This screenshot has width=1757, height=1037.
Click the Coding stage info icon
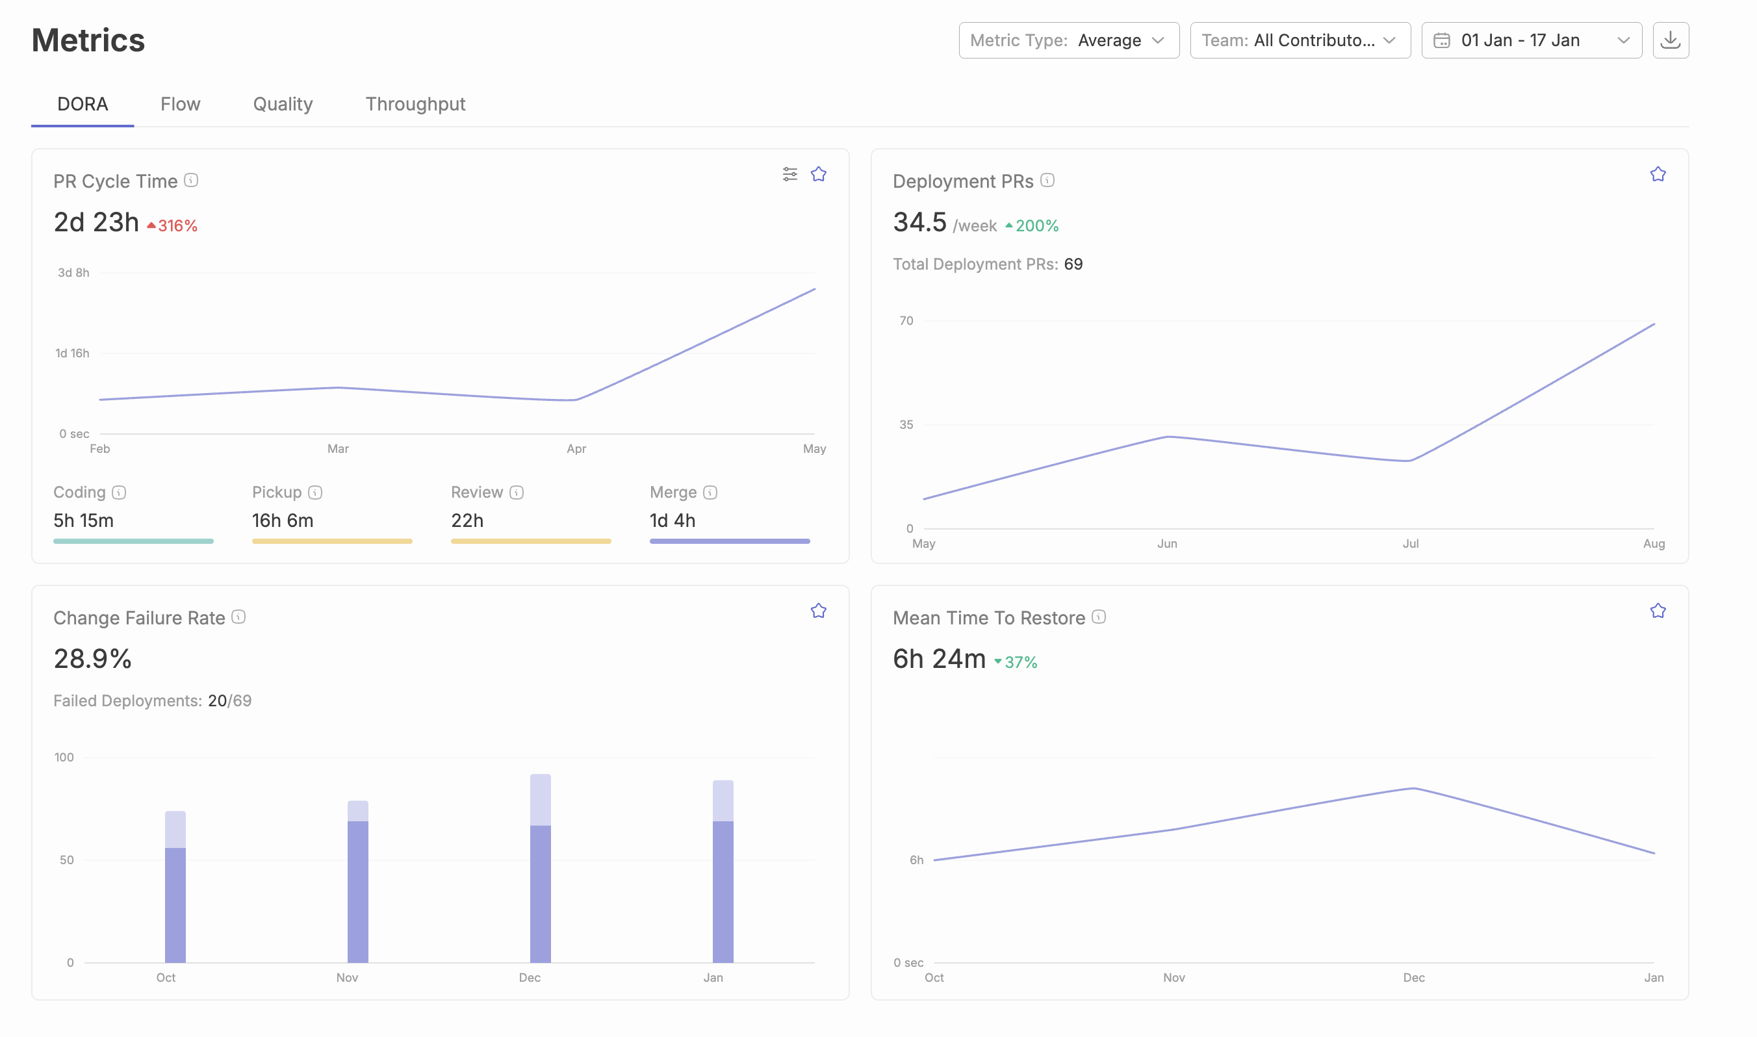(119, 492)
